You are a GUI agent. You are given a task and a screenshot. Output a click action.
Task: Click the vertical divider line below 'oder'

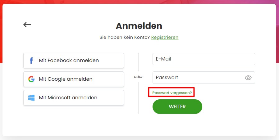139,98
